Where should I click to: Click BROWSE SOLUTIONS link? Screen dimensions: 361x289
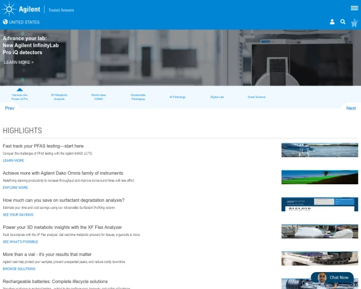(19, 269)
